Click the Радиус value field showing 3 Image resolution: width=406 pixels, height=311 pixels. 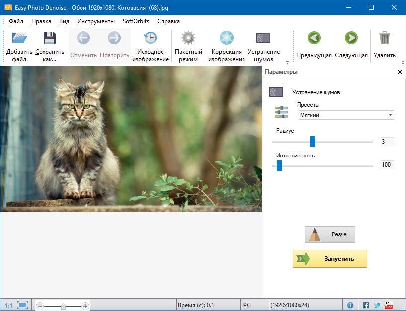point(387,142)
